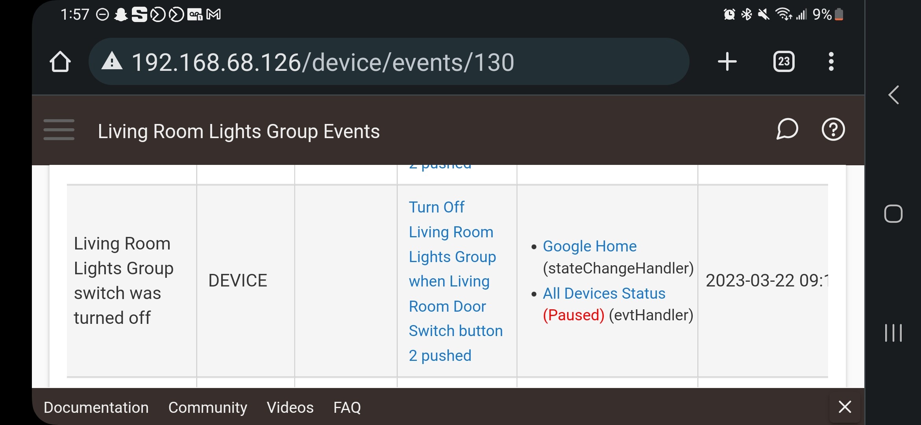Open the Turn Off Living Room Lights rule link
This screenshot has width=921, height=425.
pyautogui.click(x=456, y=281)
